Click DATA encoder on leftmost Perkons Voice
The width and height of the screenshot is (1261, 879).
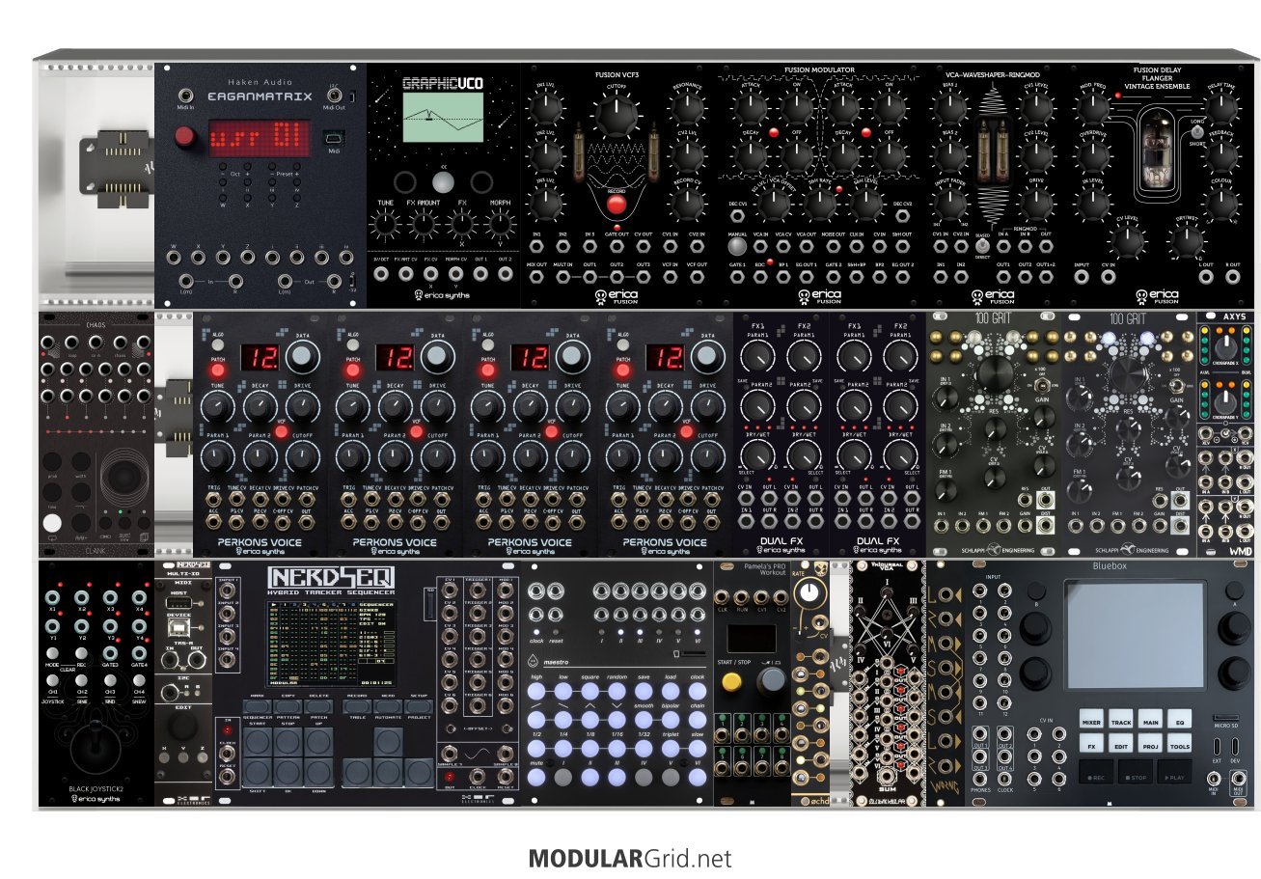point(302,359)
